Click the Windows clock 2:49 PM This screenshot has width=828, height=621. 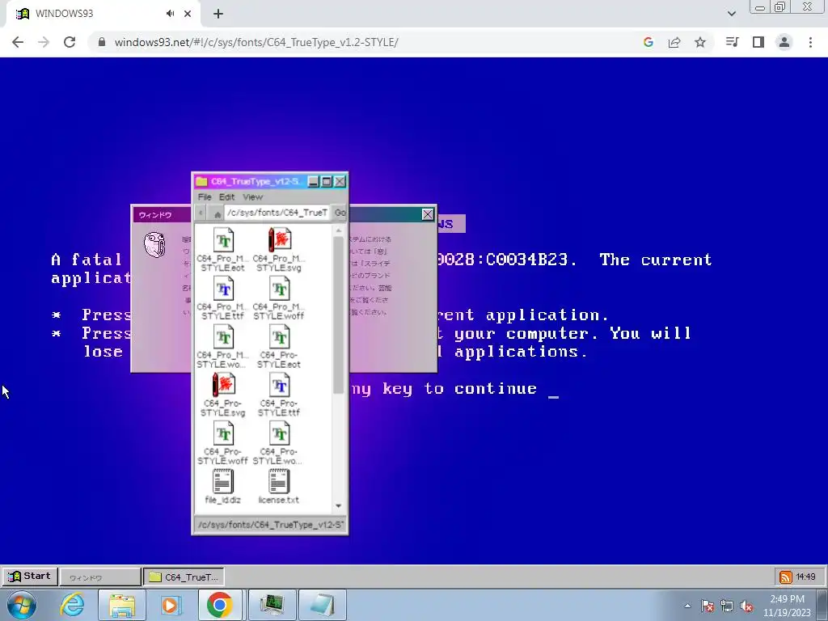pyautogui.click(x=787, y=606)
